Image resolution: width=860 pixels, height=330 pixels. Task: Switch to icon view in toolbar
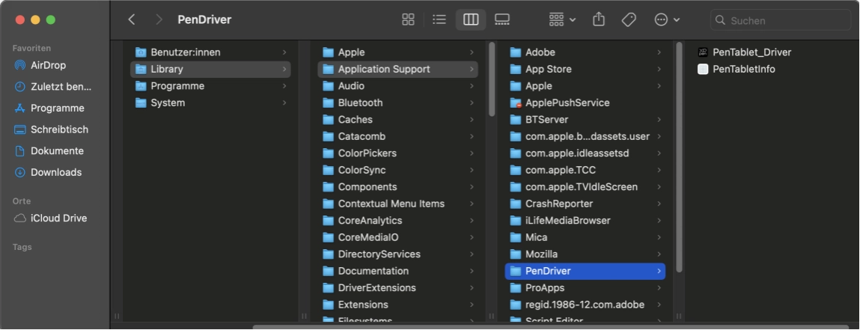(408, 20)
